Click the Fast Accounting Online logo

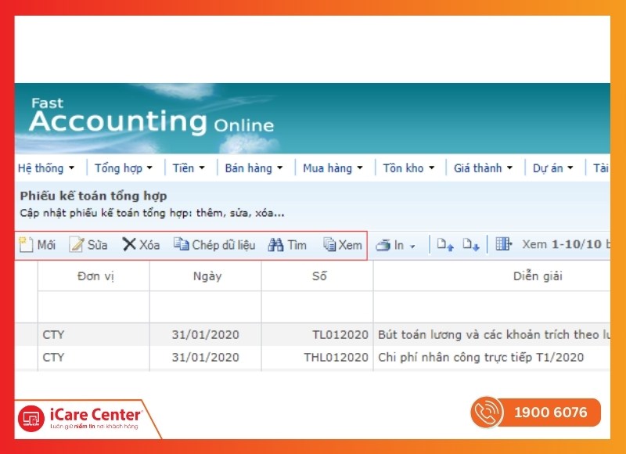151,116
